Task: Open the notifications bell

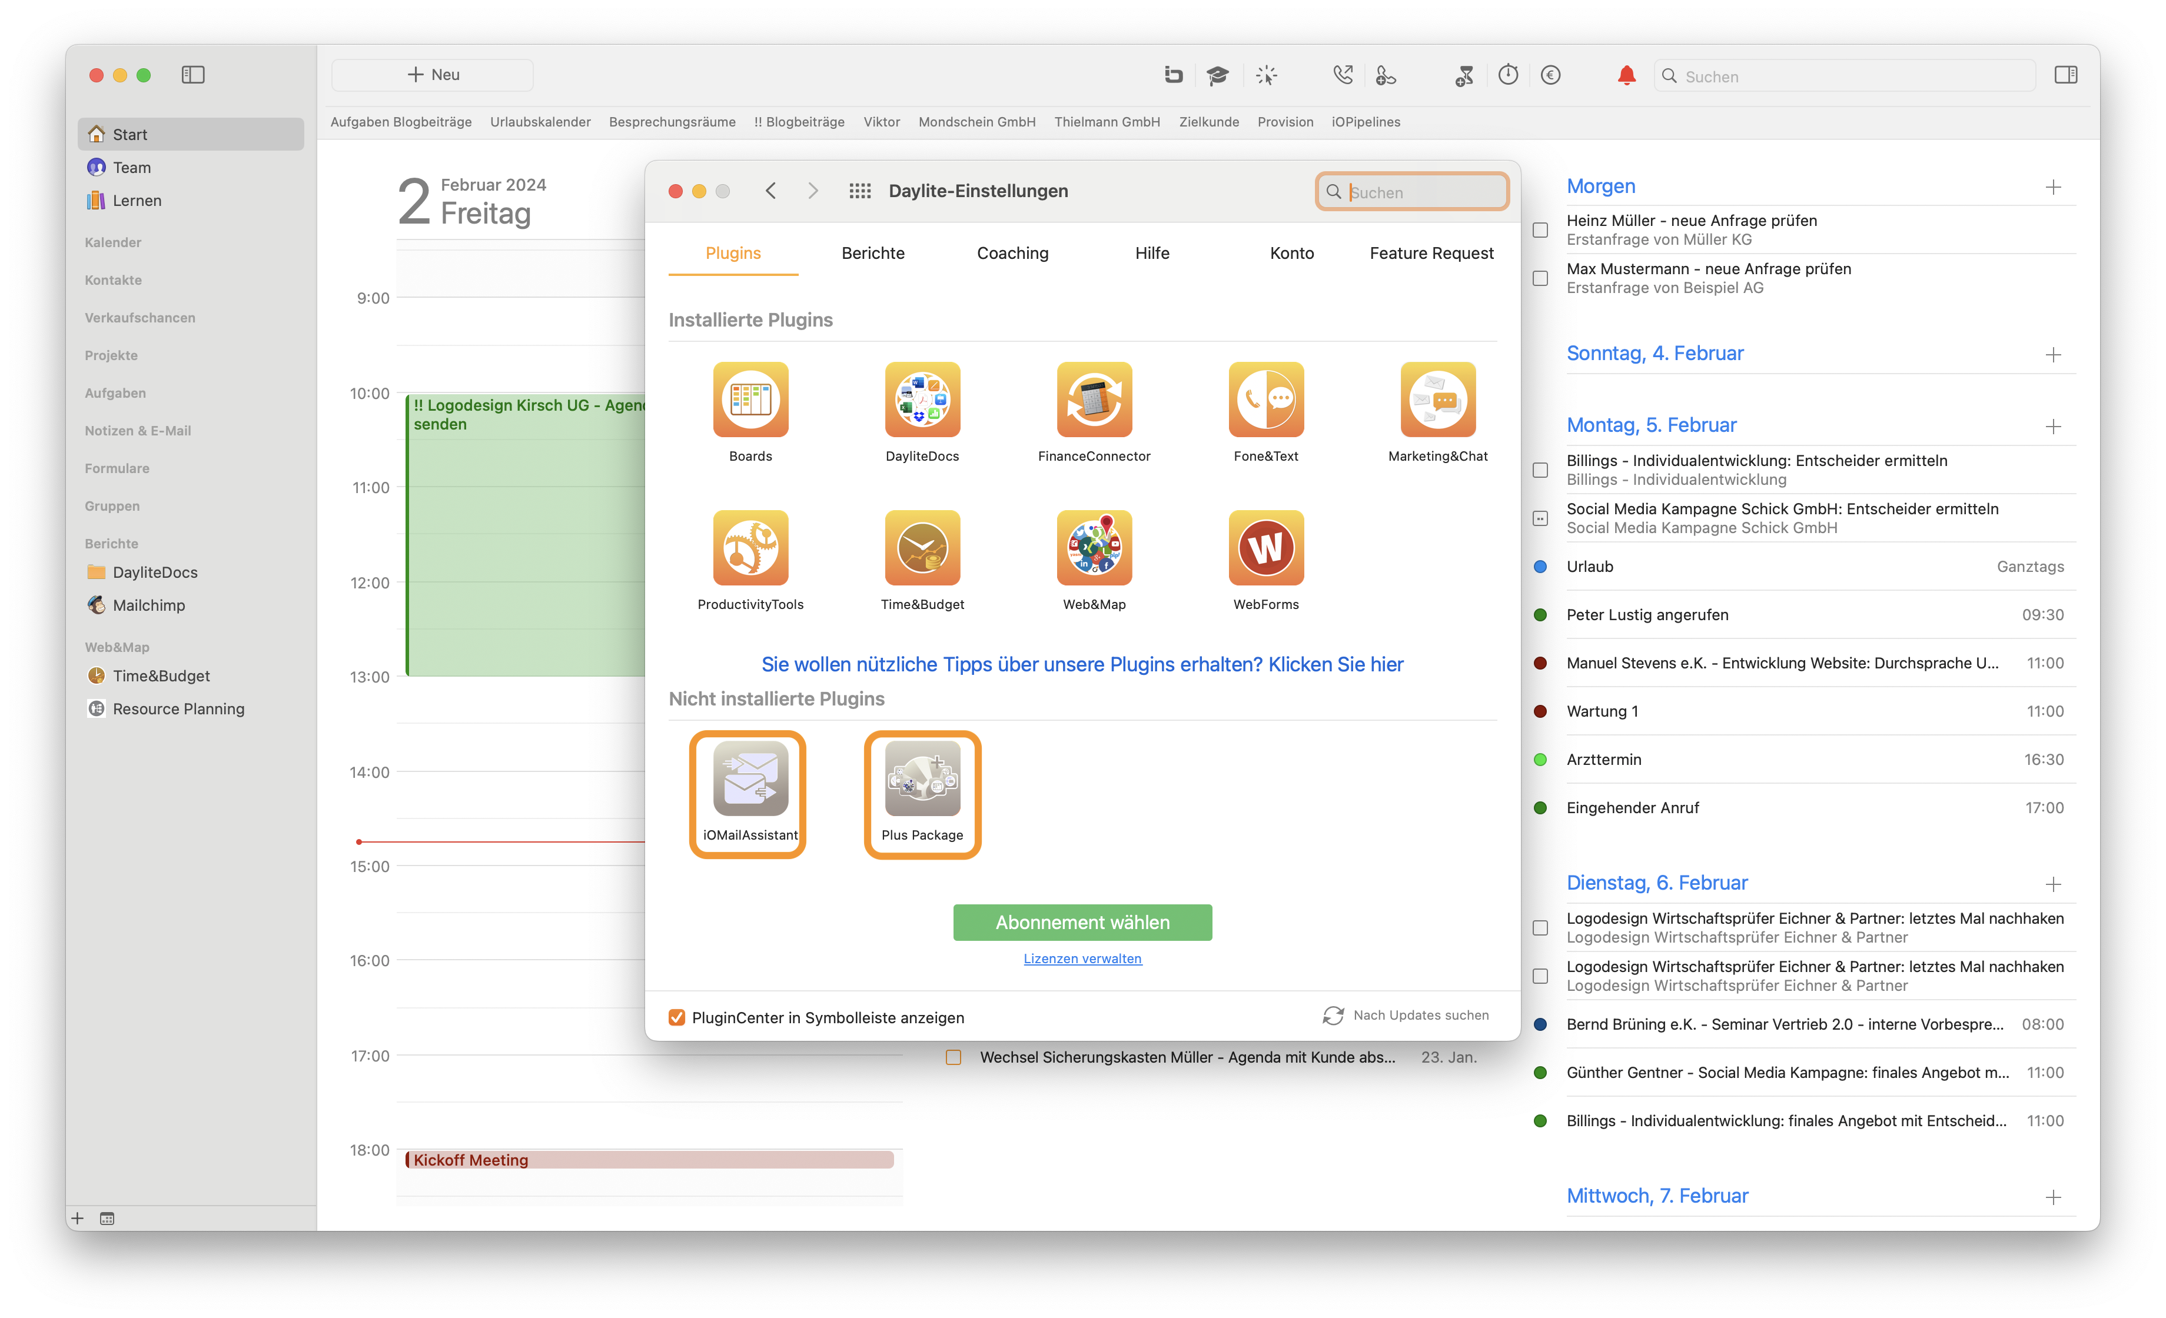Action: pos(1626,75)
